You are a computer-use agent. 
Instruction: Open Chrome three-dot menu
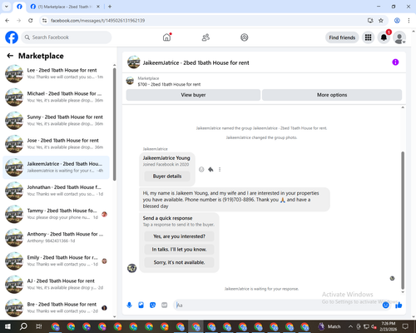pos(409,21)
